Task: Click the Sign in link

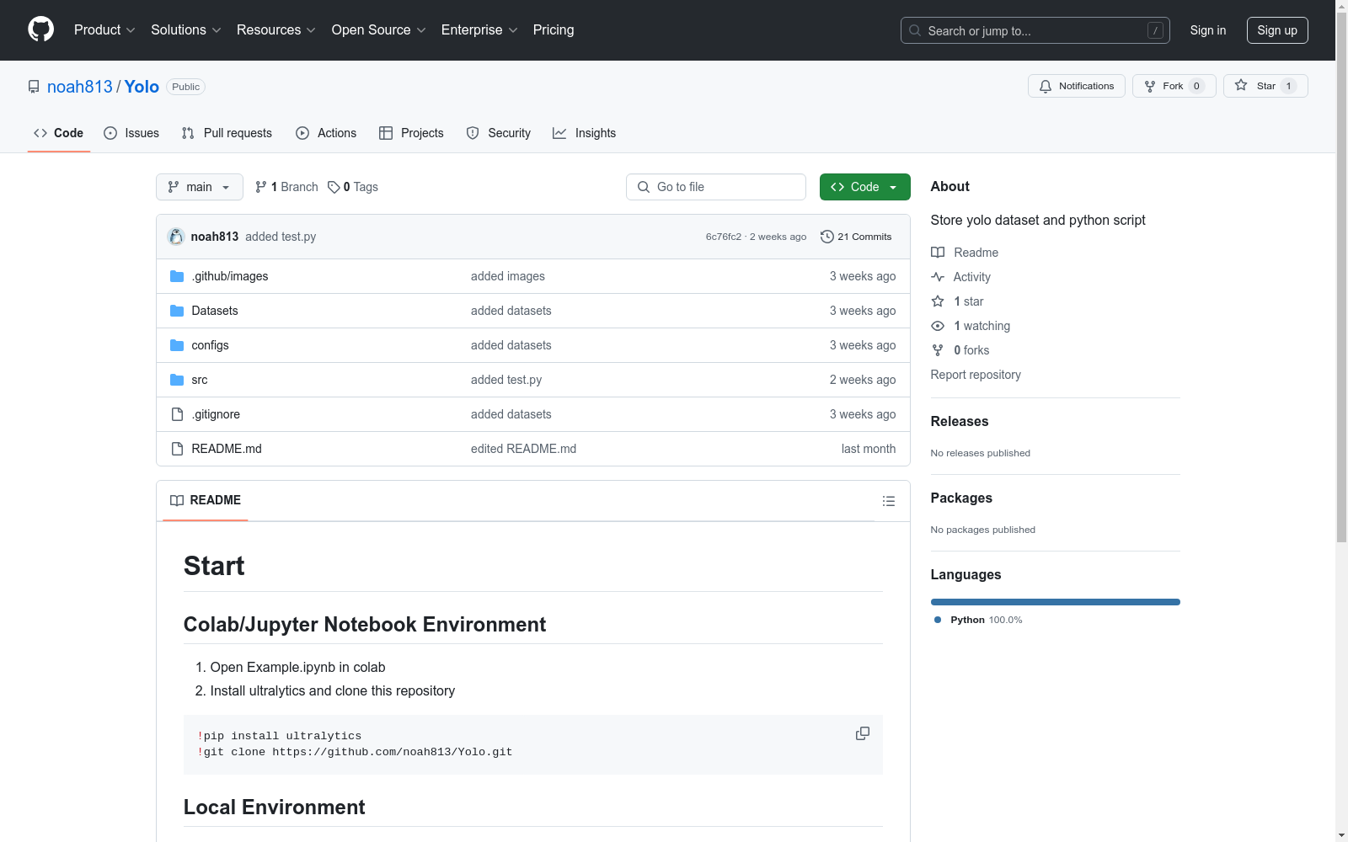Action: (x=1207, y=30)
